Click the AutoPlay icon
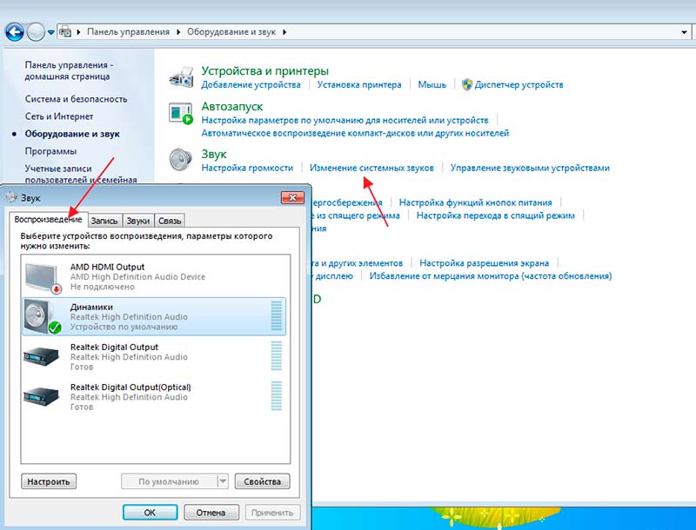This screenshot has width=696, height=530. [x=181, y=115]
